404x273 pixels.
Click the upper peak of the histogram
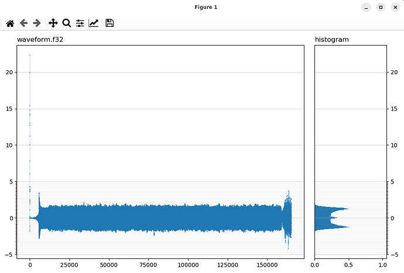pos(347,209)
